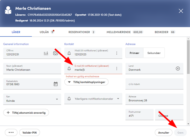Open the RESERVATIONER tab
This screenshot has height=139, width=190.
tap(81, 32)
